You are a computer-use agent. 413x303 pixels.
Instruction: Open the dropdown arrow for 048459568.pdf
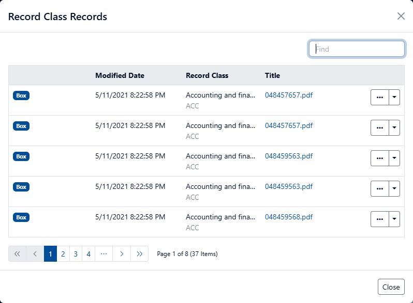coord(394,219)
